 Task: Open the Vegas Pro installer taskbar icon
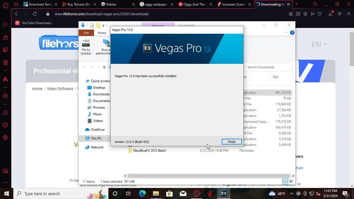[x=223, y=193]
